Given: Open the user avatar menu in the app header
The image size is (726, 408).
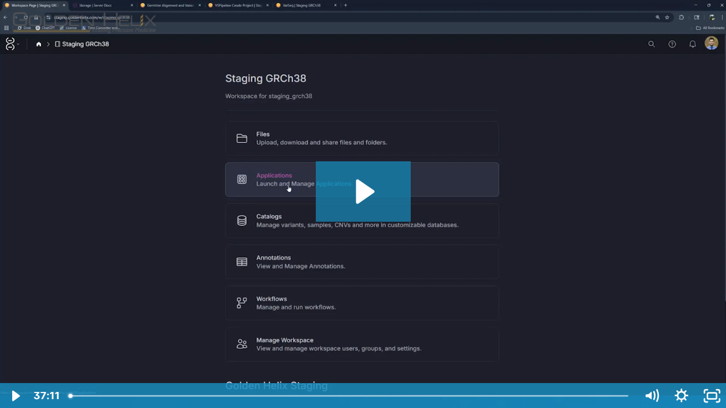Looking at the screenshot, I should click(x=712, y=43).
